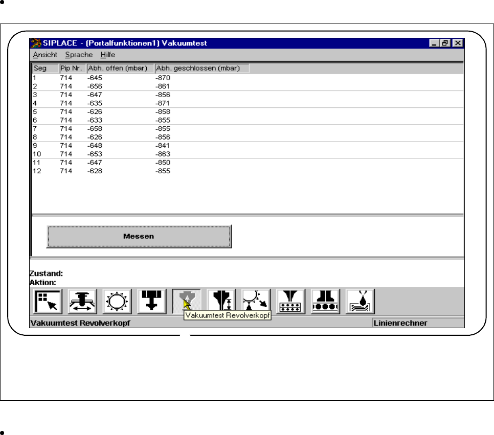Click the revolver head star ring icon
This screenshot has width=494, height=435.
pyautogui.click(x=117, y=302)
